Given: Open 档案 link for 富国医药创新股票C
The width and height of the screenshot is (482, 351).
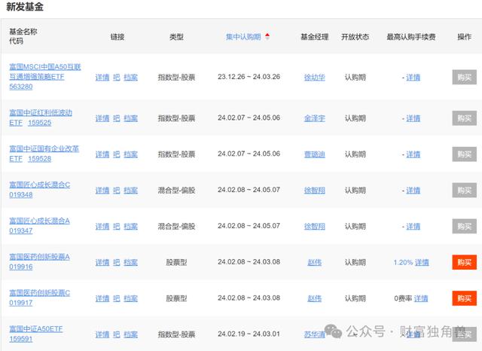Looking at the screenshot, I should (130, 298).
